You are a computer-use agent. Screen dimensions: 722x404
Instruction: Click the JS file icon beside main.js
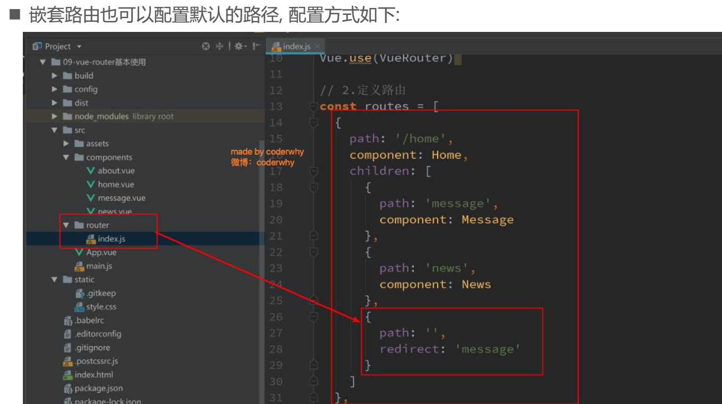click(x=79, y=266)
